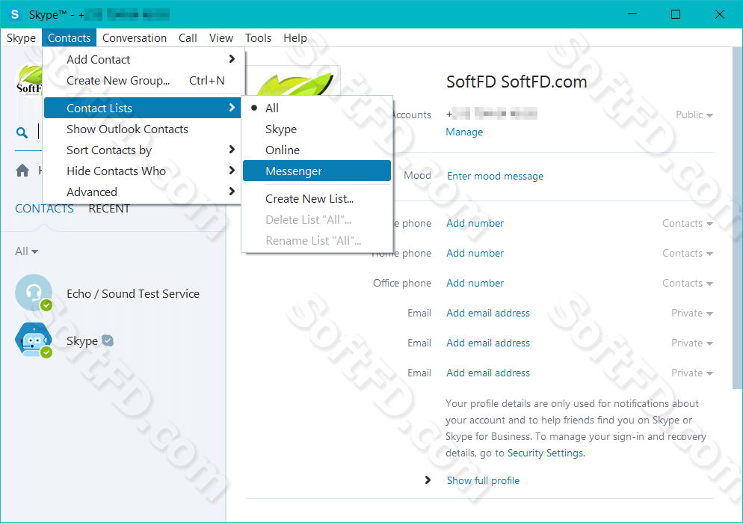Viewport: 743px width, 523px height.
Task: Expand the Advanced submenu
Action: [143, 192]
